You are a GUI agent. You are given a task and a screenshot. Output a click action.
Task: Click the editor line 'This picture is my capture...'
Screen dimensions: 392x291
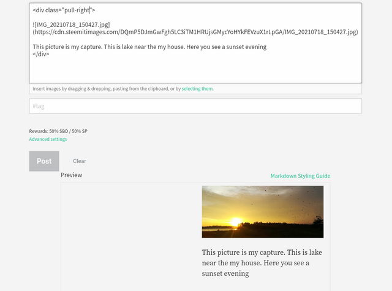[149, 47]
